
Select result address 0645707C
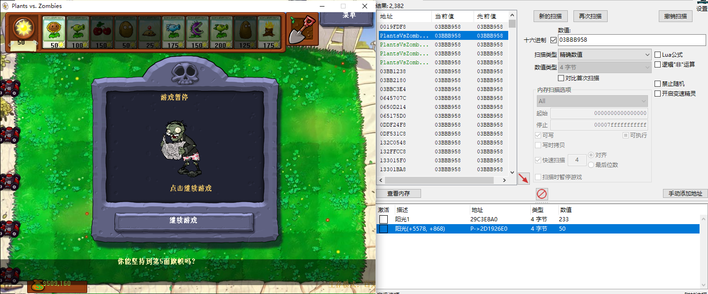(x=393, y=98)
